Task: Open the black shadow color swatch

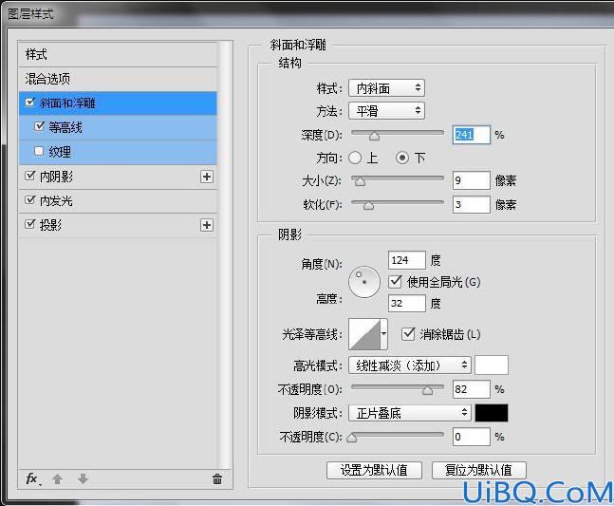Action: tap(492, 413)
